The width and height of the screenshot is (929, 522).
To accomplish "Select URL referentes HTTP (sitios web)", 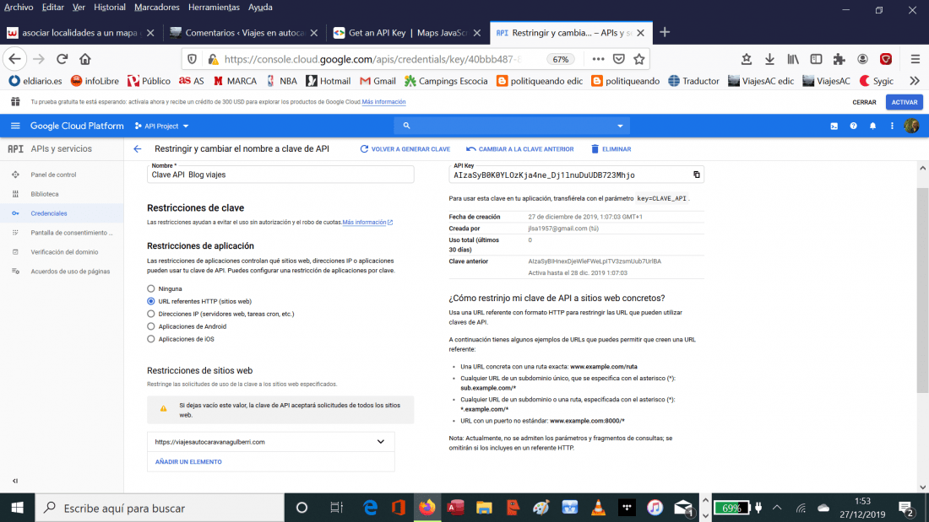I will click(151, 301).
